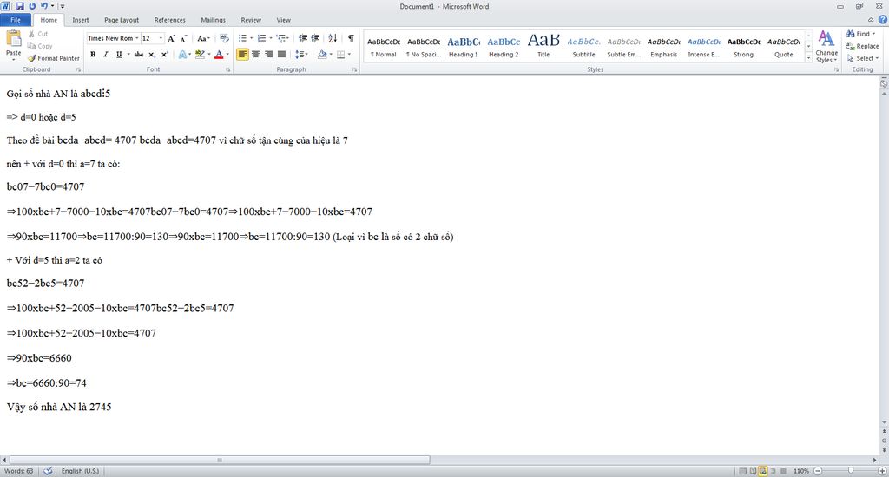Open Font dialog launcher
The height and width of the screenshot is (477, 889).
[228, 69]
